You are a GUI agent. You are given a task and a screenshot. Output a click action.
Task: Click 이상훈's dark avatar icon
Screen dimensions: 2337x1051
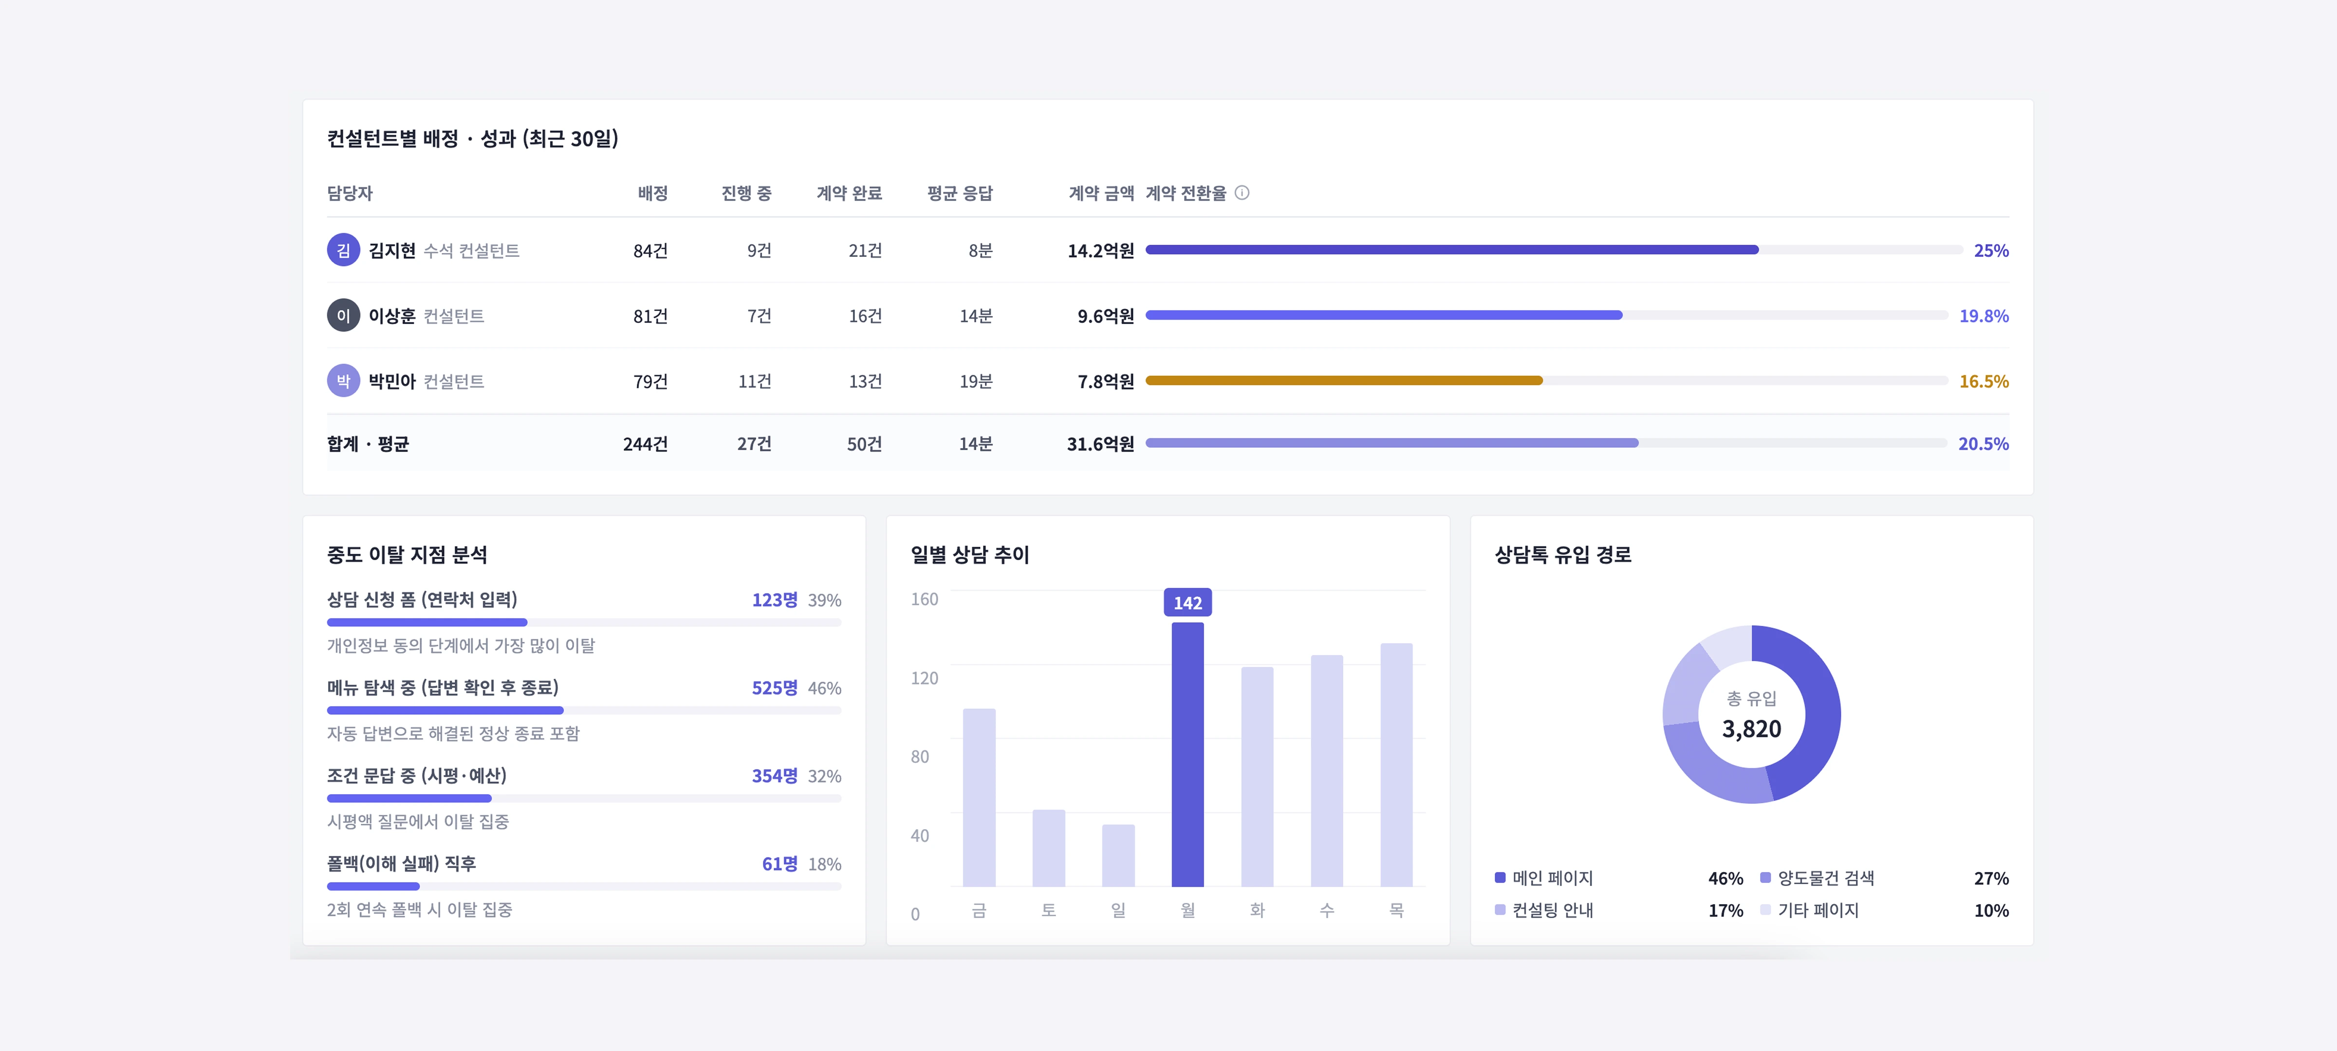343,316
